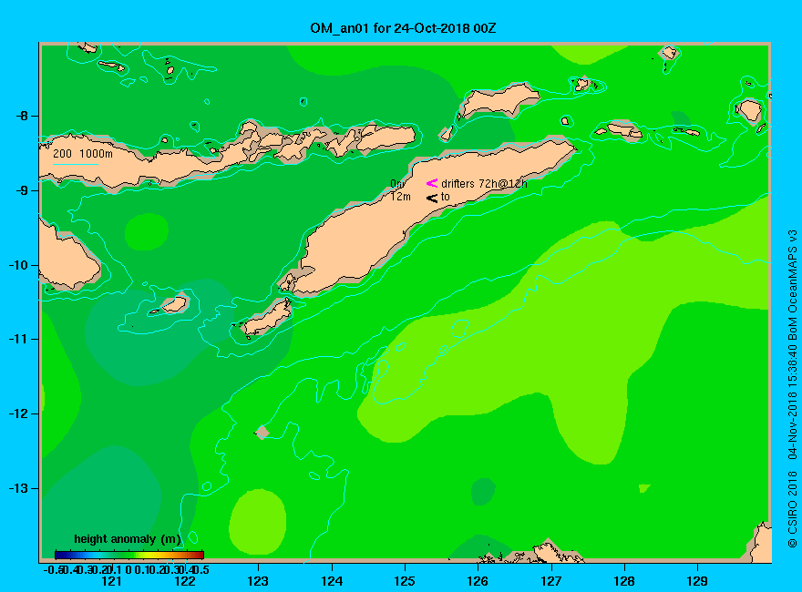Viewport: 802px width, 592px height.
Task: Click the 122 longitude axis label
Action: 185,581
